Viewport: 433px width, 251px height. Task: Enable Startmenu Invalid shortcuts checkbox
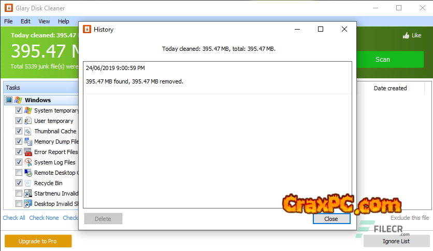coord(19,193)
